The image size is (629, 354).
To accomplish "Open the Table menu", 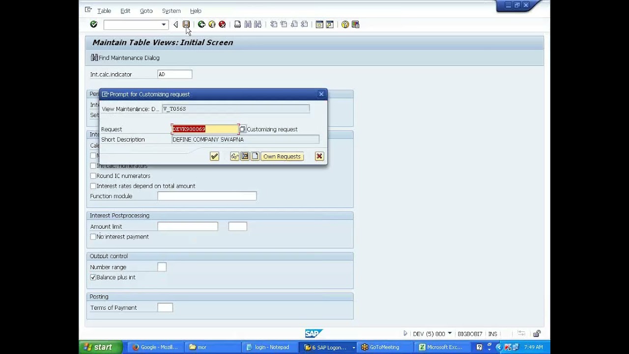I will 104,11.
